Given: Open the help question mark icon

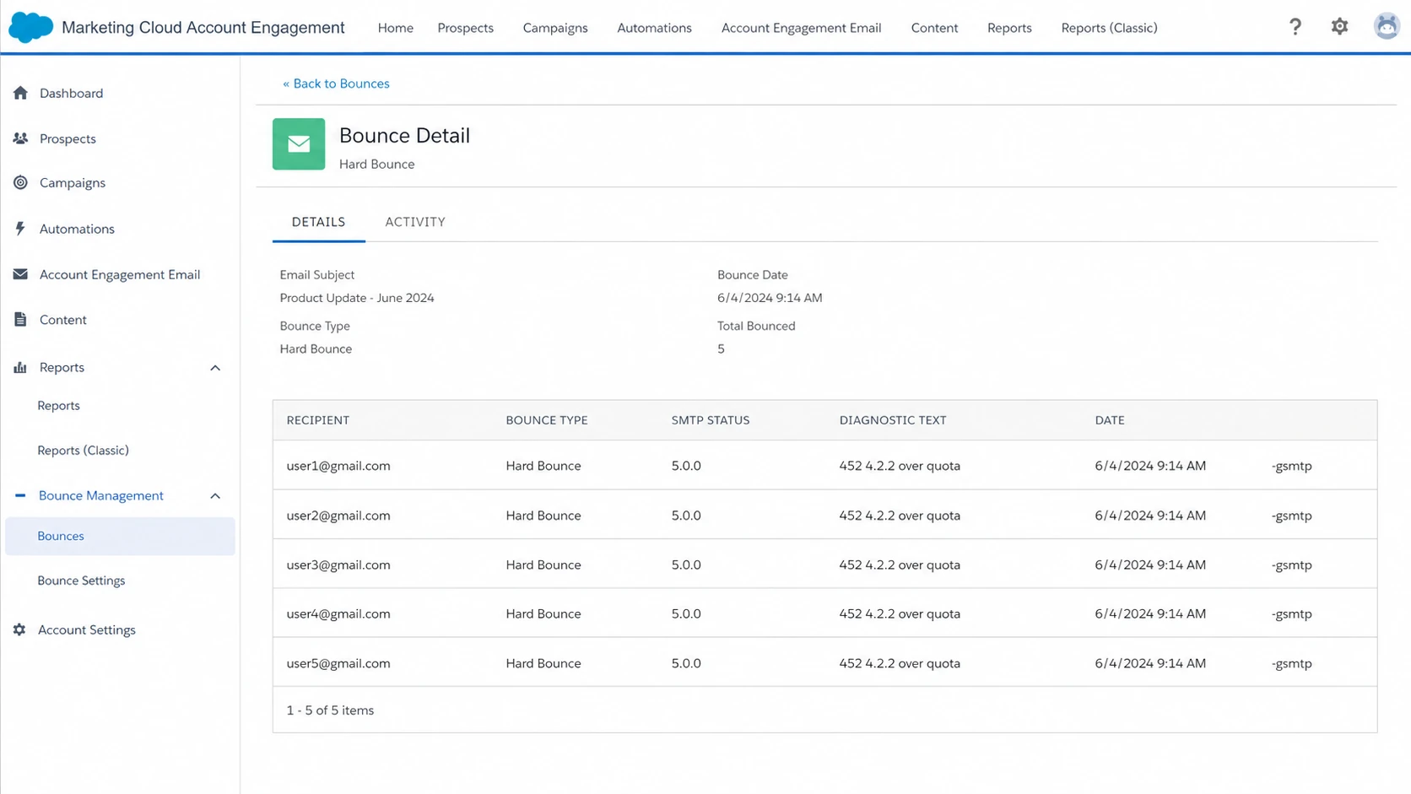Looking at the screenshot, I should (x=1295, y=27).
